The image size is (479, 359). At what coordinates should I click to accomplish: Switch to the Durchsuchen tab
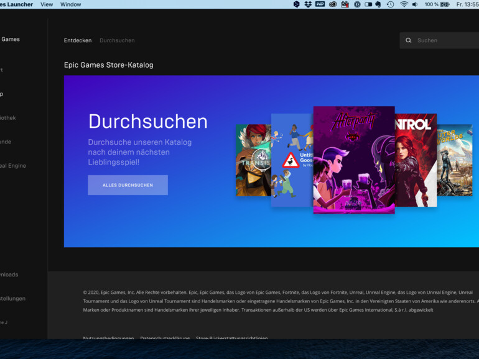click(x=117, y=40)
